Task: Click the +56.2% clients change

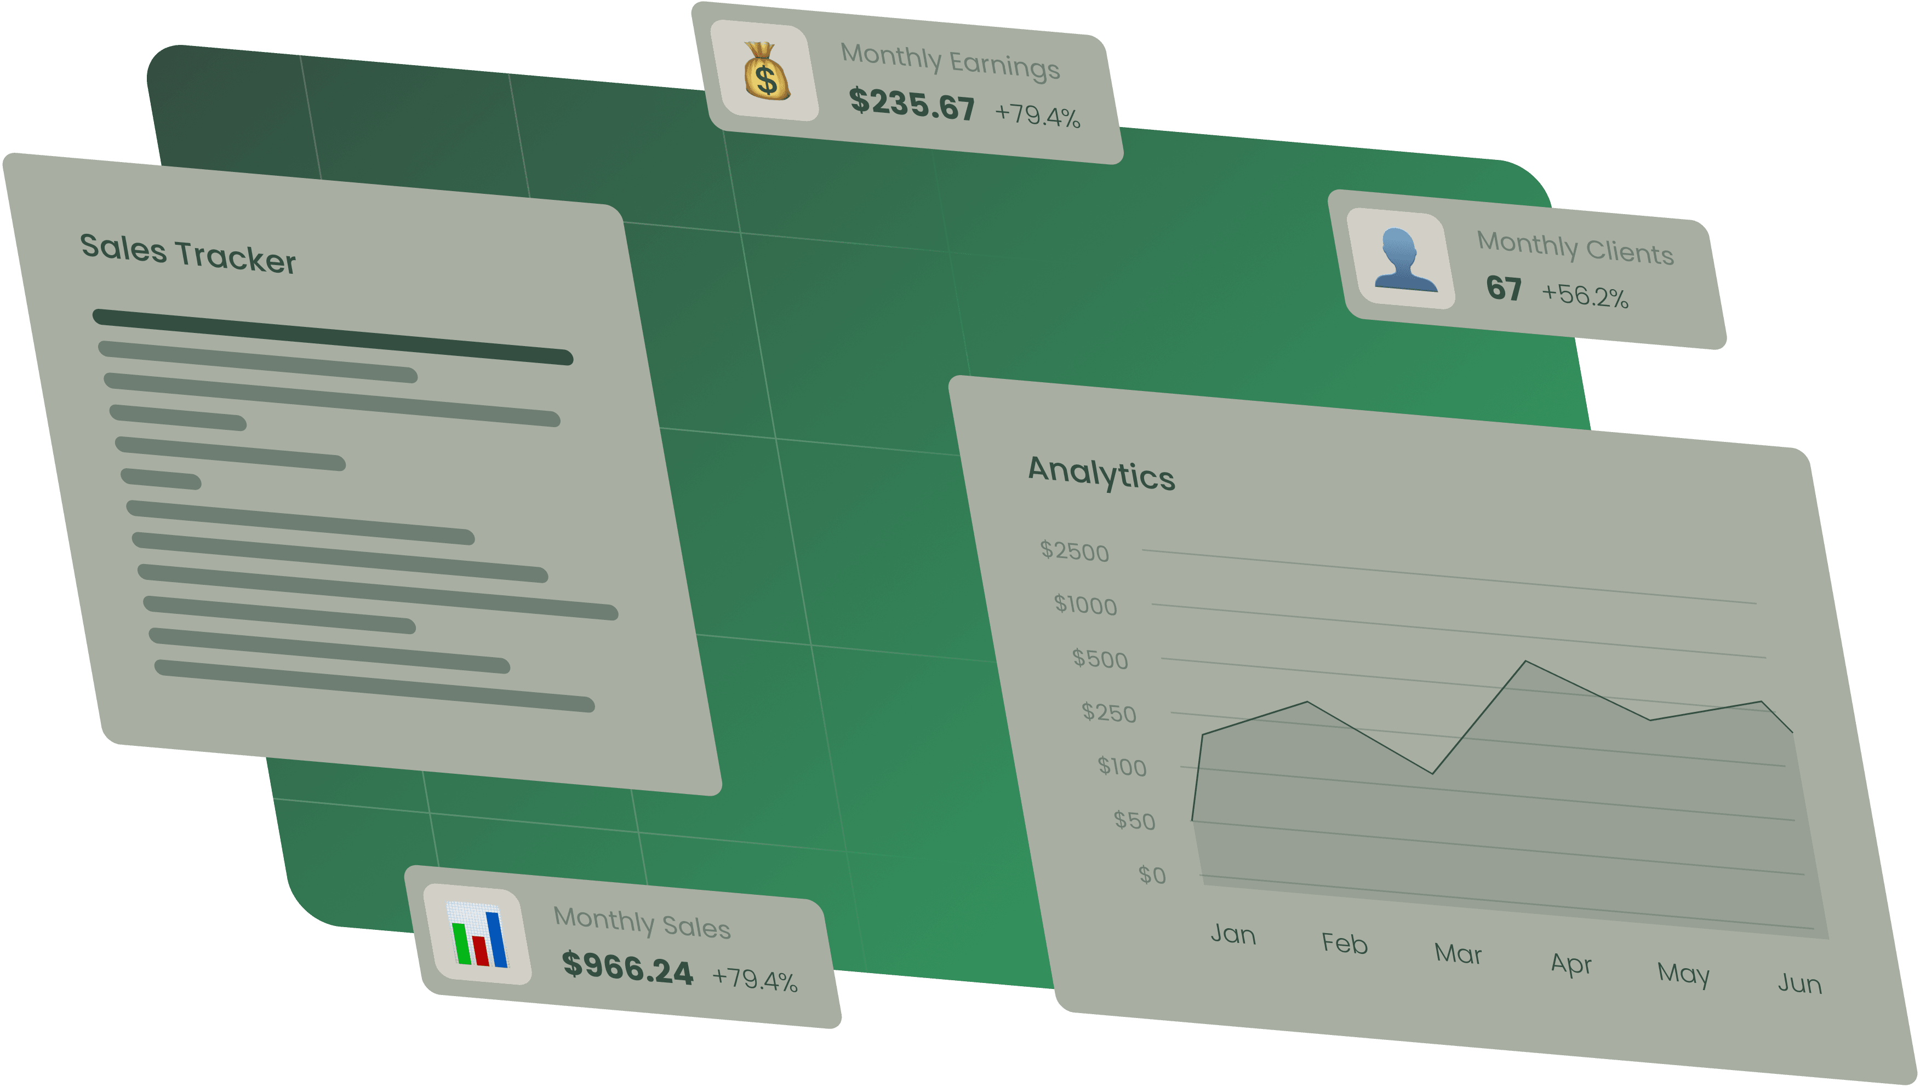Action: point(1585,296)
